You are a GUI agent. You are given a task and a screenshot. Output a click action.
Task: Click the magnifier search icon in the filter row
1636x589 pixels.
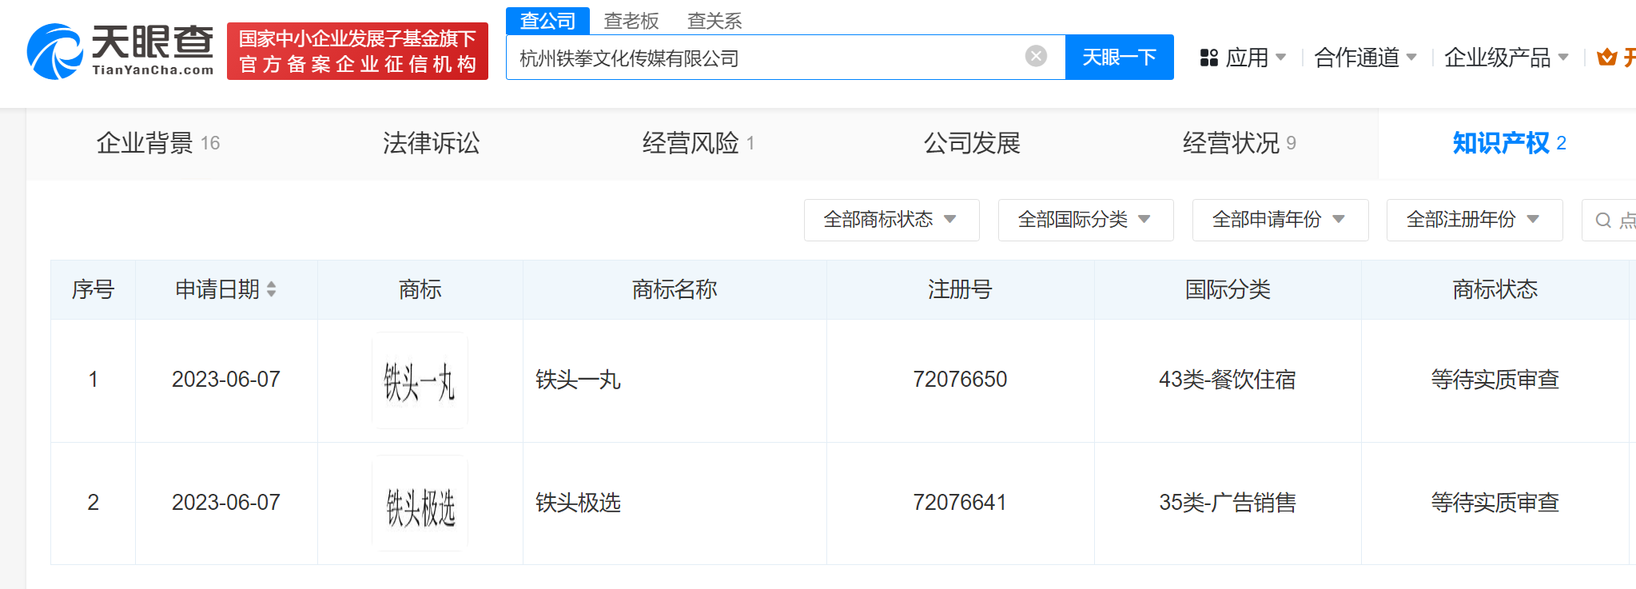(x=1603, y=220)
